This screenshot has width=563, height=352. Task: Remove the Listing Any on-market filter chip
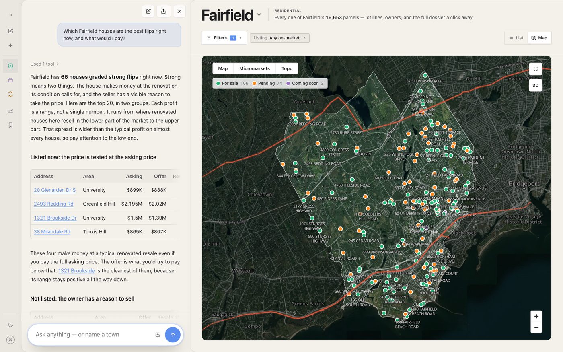[x=304, y=38]
